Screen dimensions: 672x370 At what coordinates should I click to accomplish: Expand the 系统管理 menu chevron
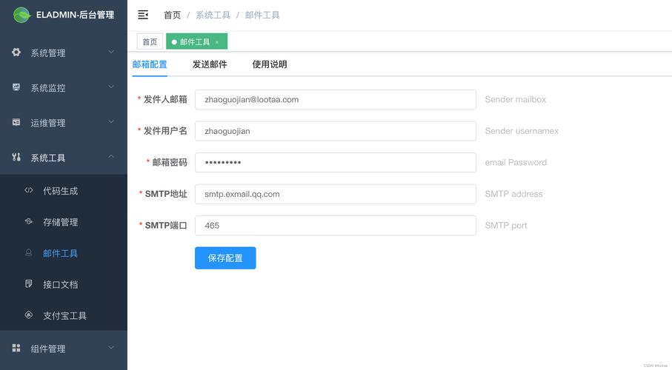[x=111, y=52]
